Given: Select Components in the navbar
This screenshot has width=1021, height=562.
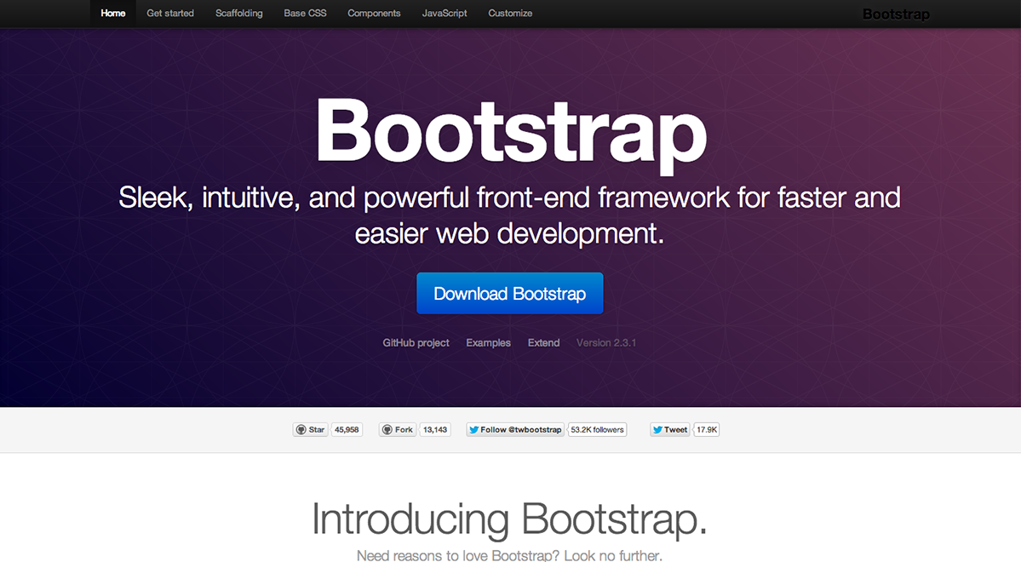Looking at the screenshot, I should tap(374, 13).
